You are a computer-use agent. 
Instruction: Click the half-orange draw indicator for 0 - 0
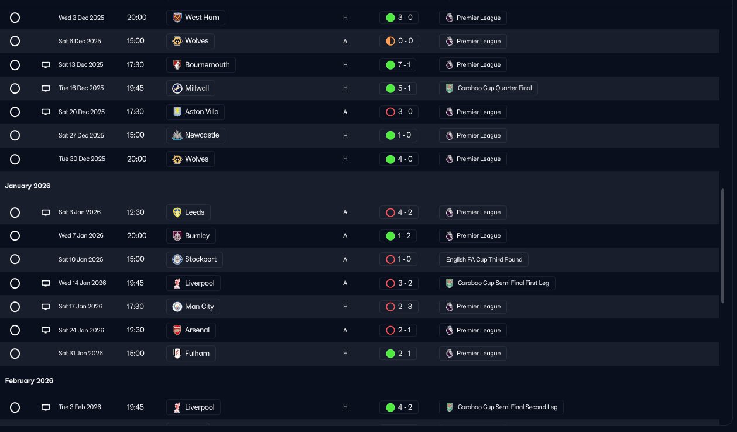point(390,42)
